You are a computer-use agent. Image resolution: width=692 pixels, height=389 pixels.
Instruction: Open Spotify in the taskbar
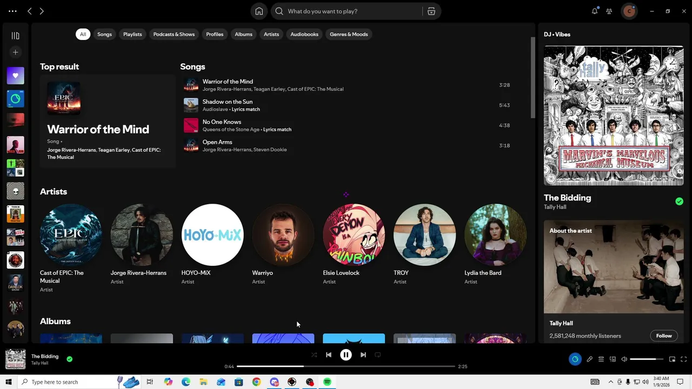(x=327, y=382)
